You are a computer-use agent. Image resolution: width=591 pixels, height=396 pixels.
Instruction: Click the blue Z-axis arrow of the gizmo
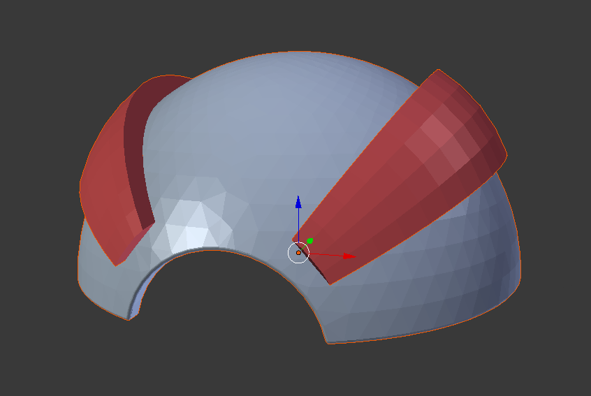click(298, 203)
